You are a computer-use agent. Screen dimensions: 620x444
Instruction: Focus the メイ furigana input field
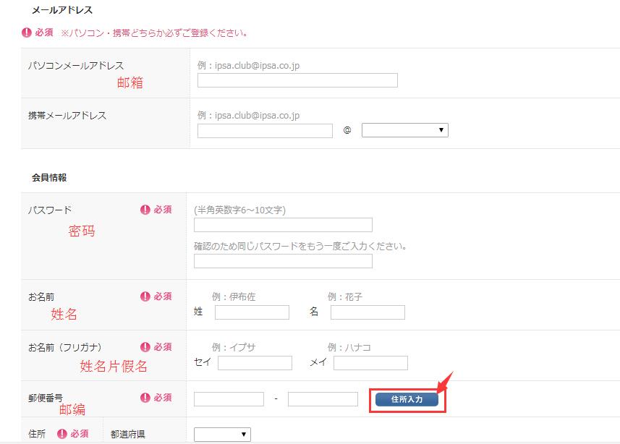coord(370,363)
